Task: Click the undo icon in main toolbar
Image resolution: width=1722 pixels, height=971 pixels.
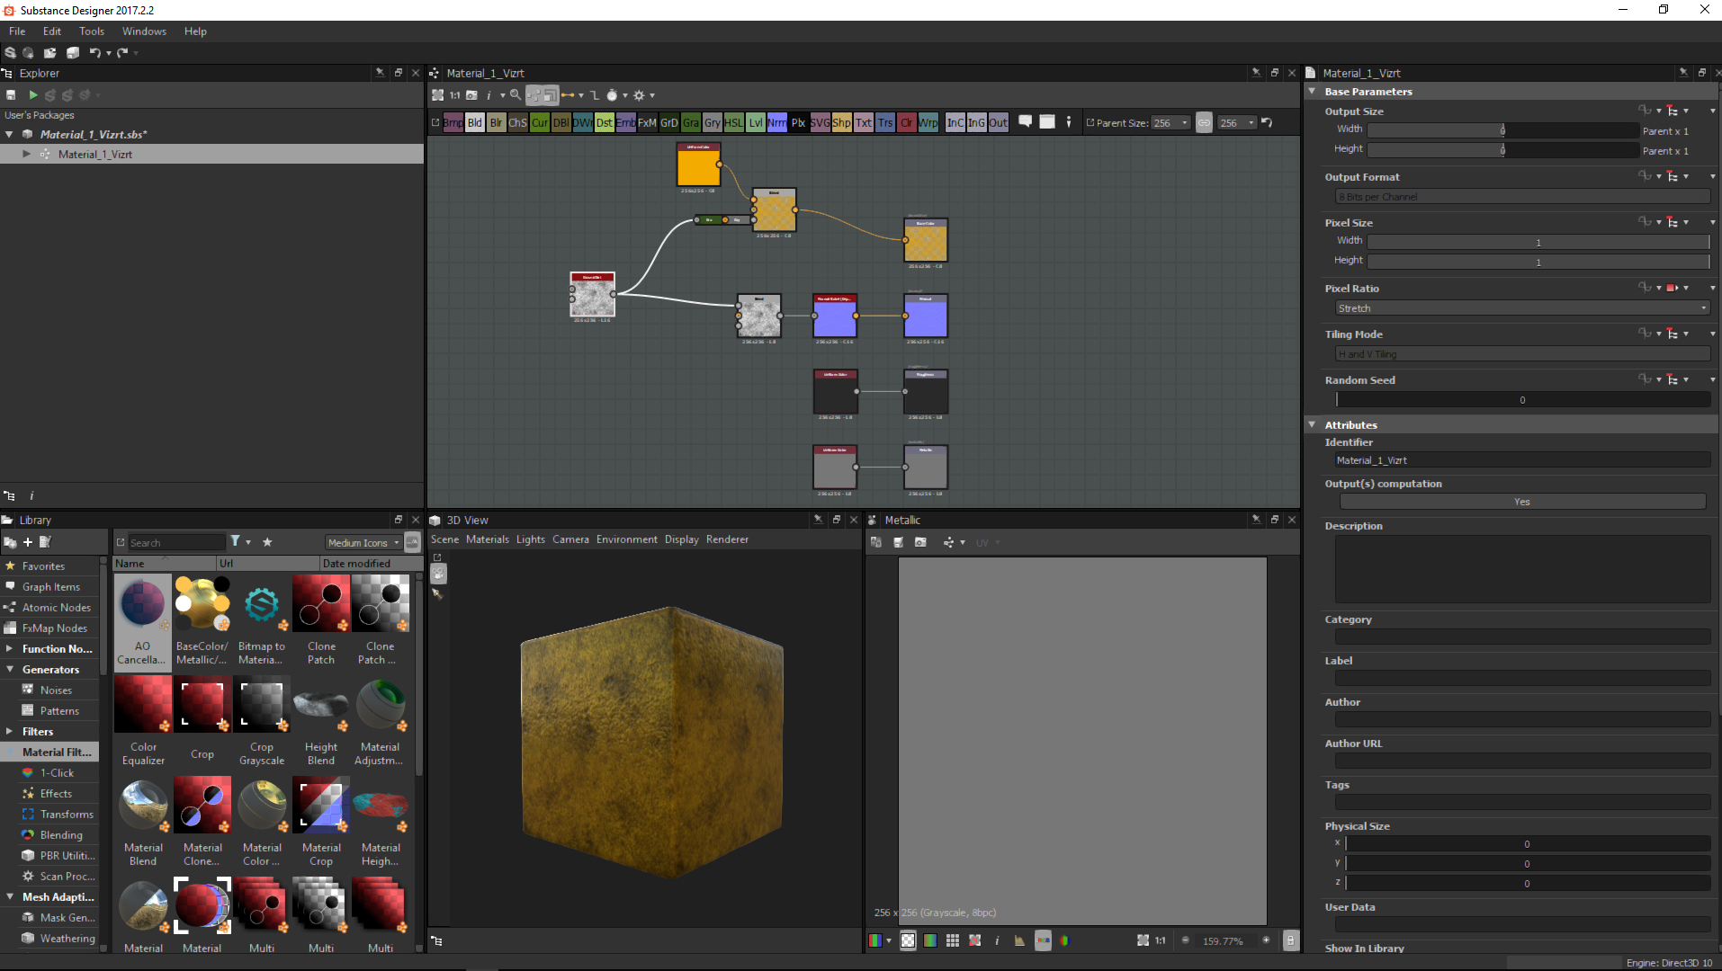Action: click(x=94, y=53)
